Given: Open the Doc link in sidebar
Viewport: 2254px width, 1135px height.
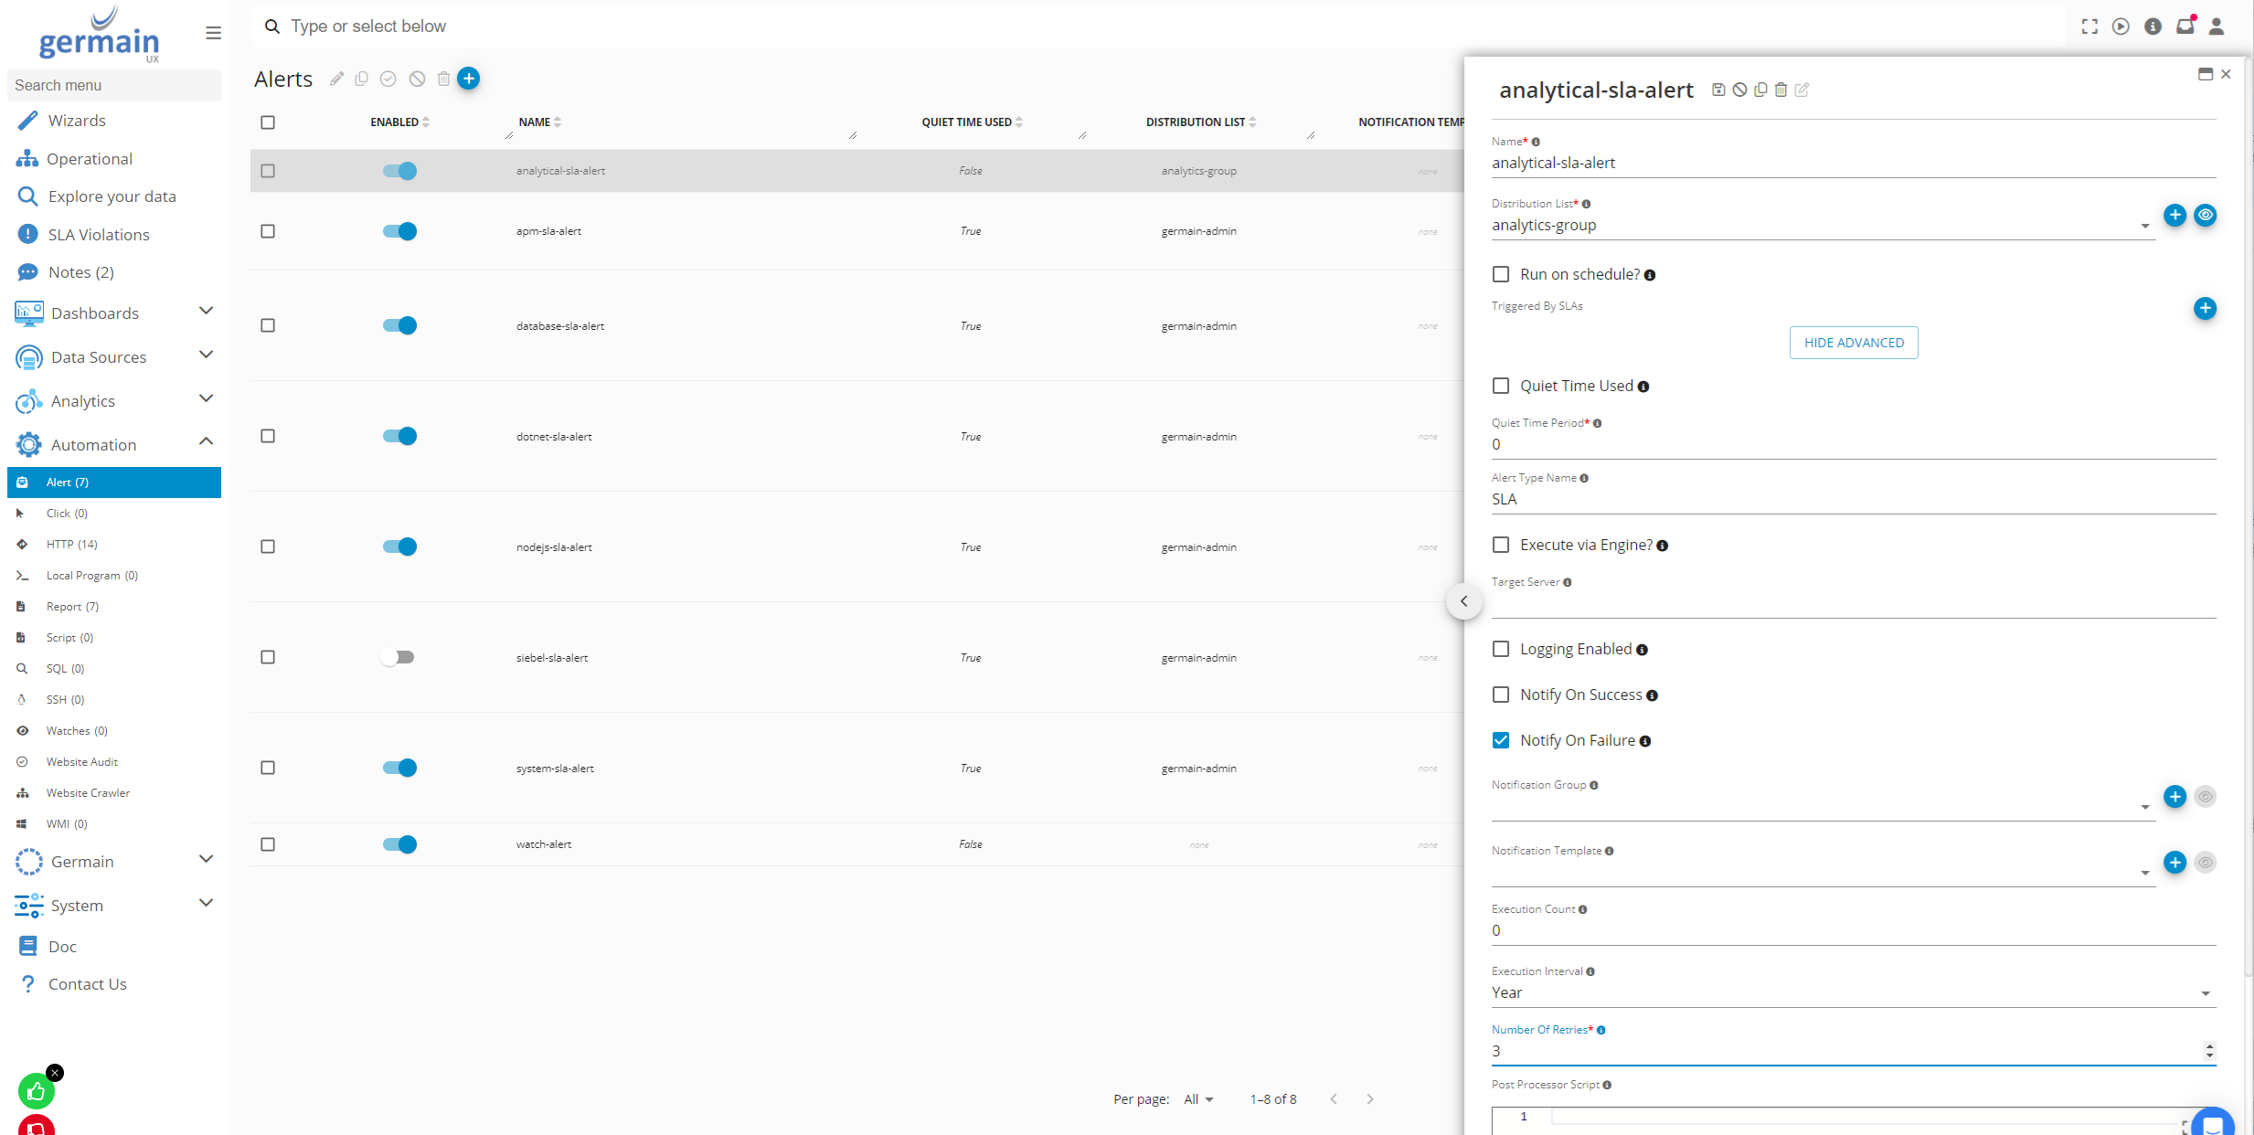Looking at the screenshot, I should [x=62, y=947].
